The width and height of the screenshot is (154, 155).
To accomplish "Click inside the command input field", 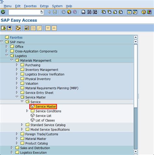I will (24, 12).
